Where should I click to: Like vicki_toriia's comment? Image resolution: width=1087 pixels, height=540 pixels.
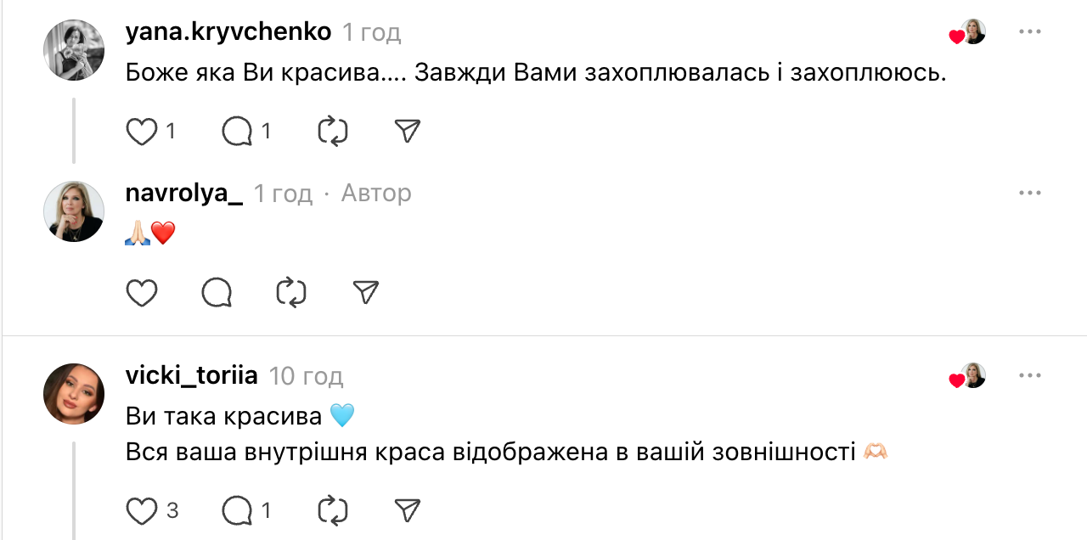click(x=142, y=510)
